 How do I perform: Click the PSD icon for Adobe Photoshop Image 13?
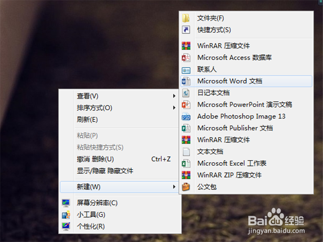[x=186, y=117]
